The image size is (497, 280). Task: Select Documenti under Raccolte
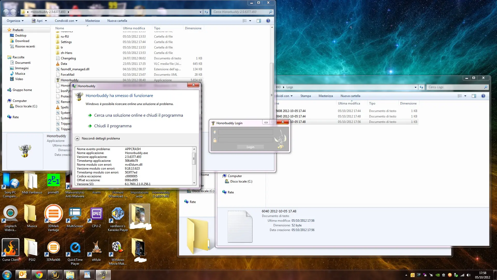tap(23, 63)
